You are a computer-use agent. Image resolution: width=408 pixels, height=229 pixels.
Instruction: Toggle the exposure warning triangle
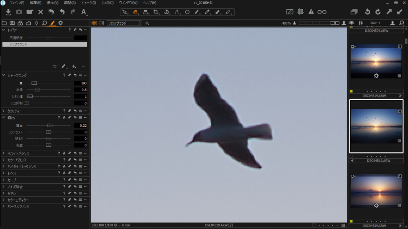tap(311, 12)
